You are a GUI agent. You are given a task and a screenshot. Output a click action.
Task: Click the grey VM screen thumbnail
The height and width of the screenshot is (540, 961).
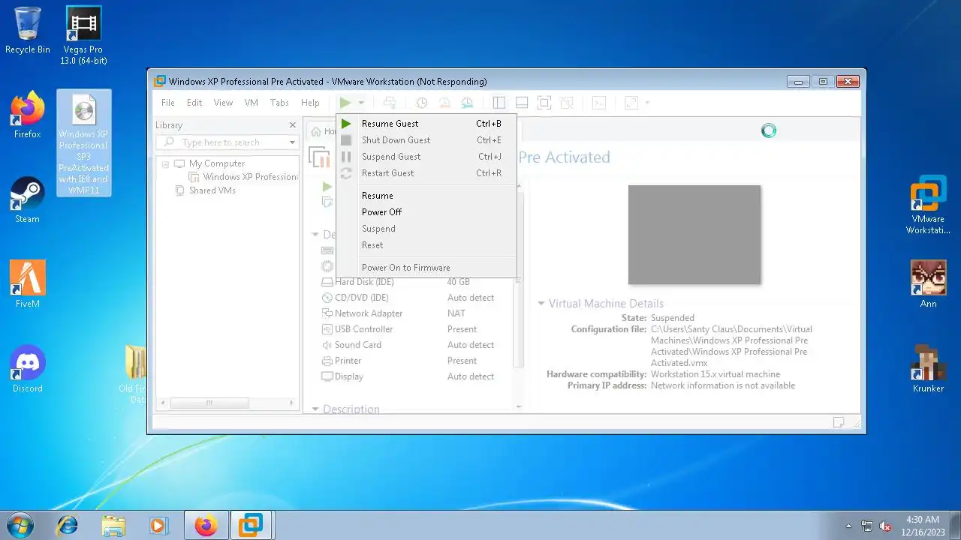click(694, 235)
